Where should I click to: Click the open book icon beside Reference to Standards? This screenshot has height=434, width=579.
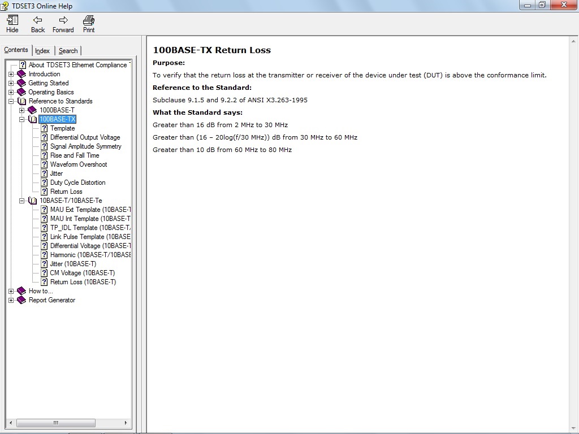pyautogui.click(x=21, y=101)
